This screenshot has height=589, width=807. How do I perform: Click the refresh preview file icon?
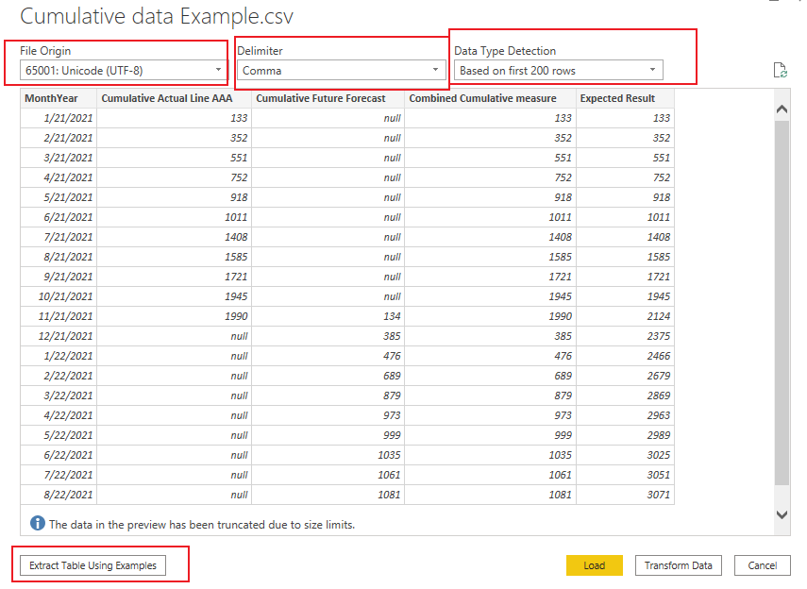[781, 70]
